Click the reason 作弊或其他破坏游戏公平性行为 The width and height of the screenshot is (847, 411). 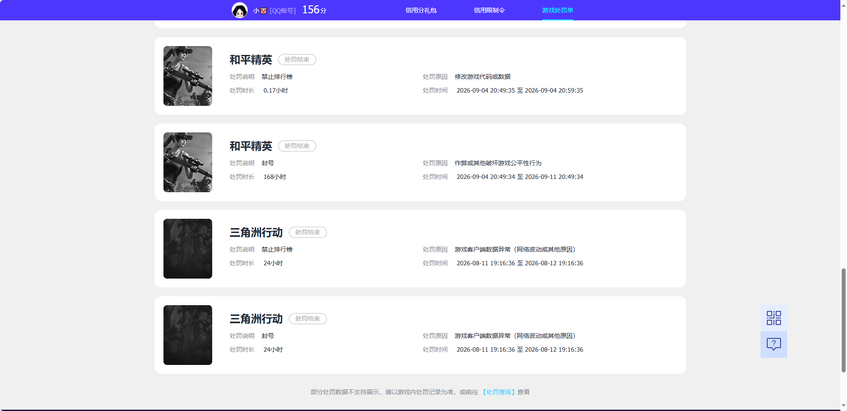498,163
